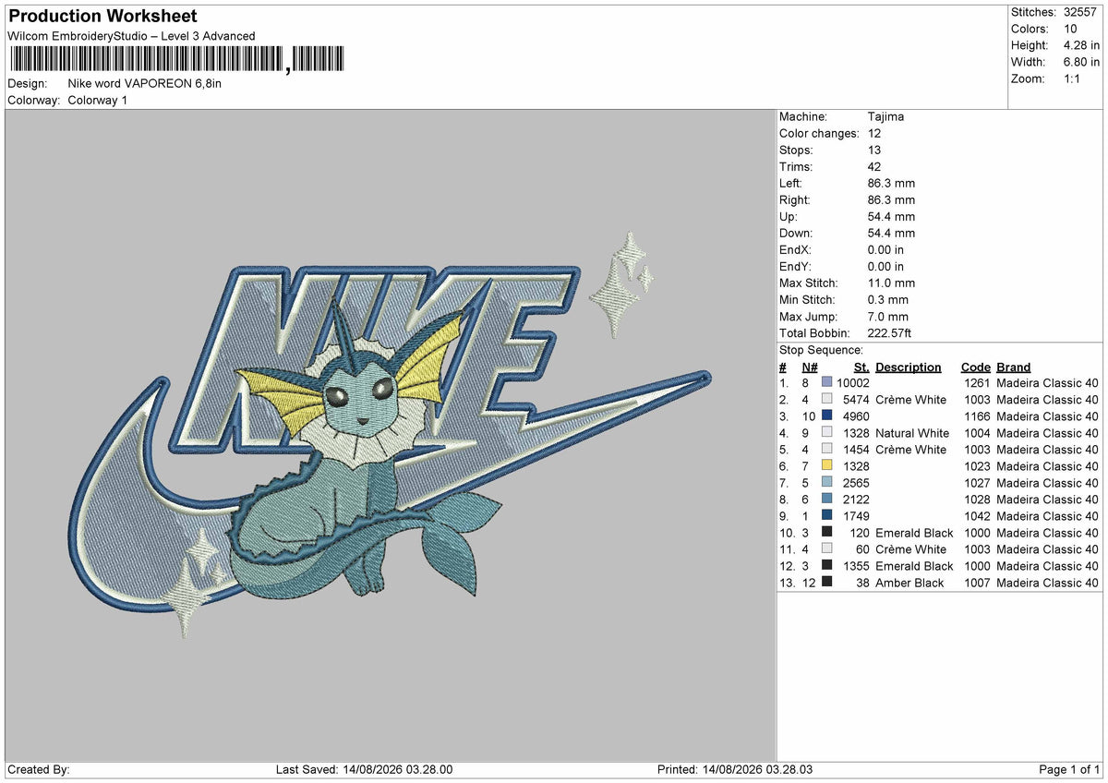Click the Color changes value 12
Viewport: 1108px width, 783px height.
874,134
